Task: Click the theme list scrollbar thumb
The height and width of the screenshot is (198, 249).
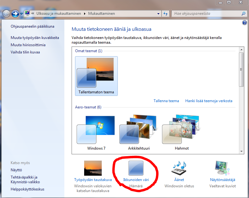Action: tap(241, 69)
